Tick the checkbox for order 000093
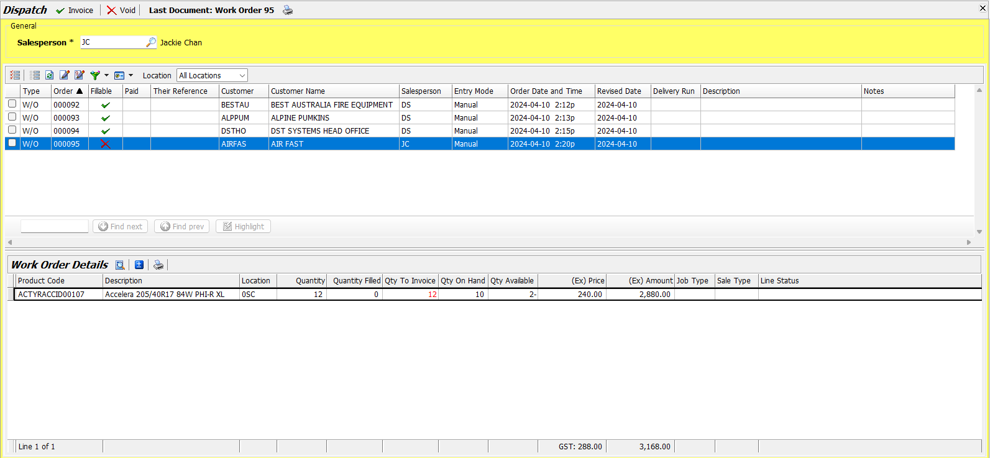Screen dimensions: 990x458 (12, 117)
